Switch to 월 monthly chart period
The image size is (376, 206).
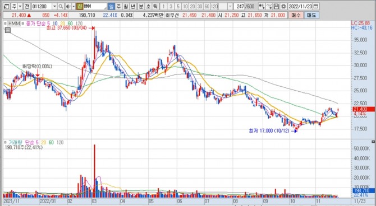pos(126,6)
